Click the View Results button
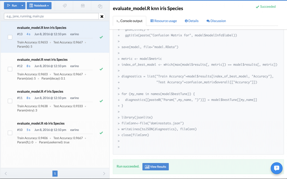This screenshot has width=287, height=179. (x=156, y=167)
